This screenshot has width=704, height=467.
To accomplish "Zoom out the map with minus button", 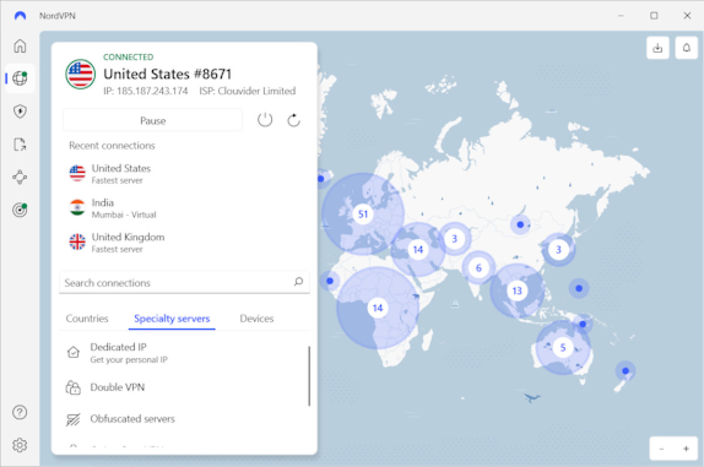I will (x=662, y=449).
